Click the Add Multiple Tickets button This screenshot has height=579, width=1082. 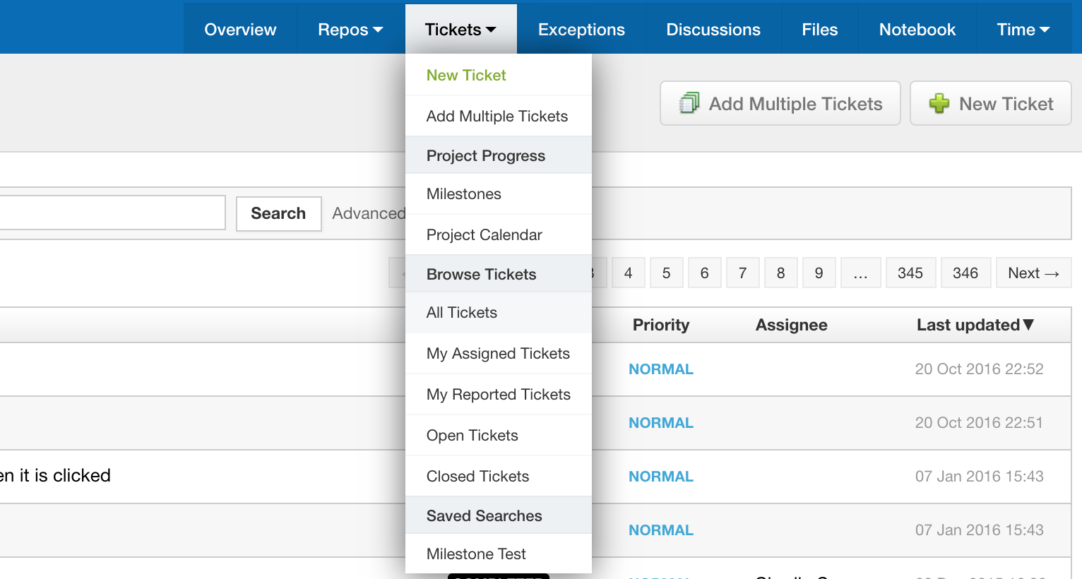780,103
